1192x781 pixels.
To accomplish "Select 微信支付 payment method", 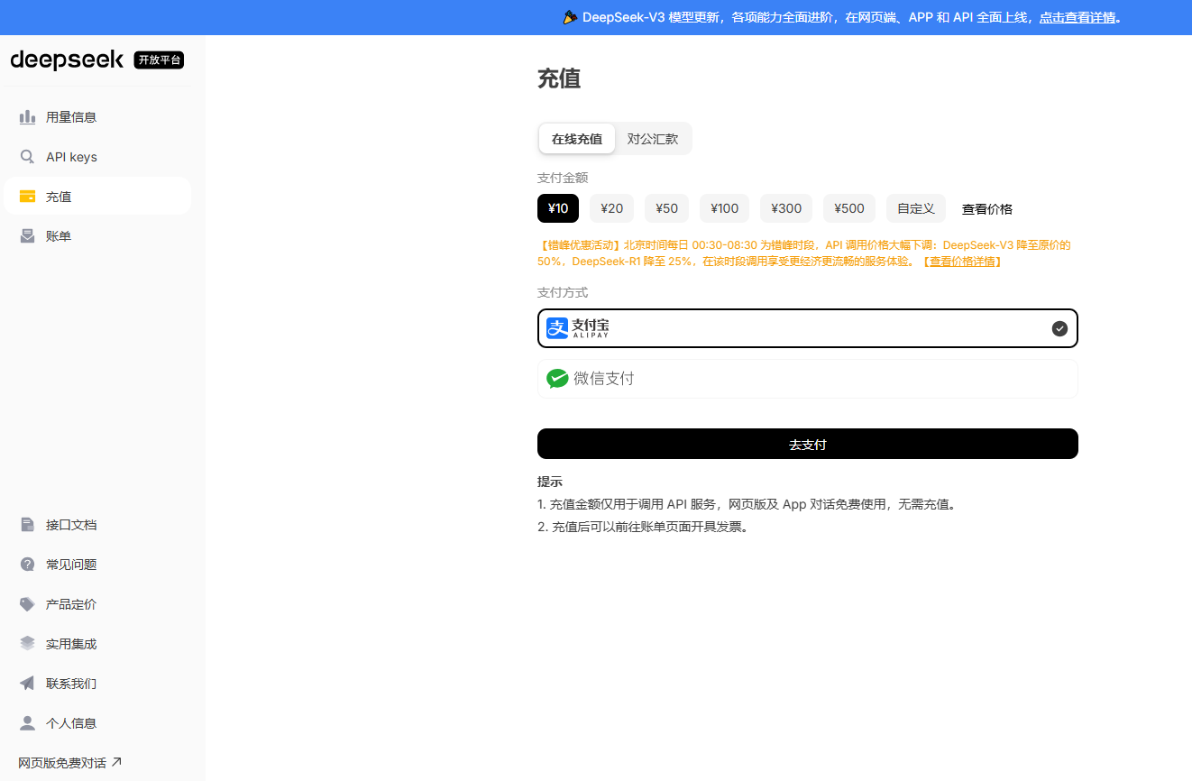I will coord(808,379).
